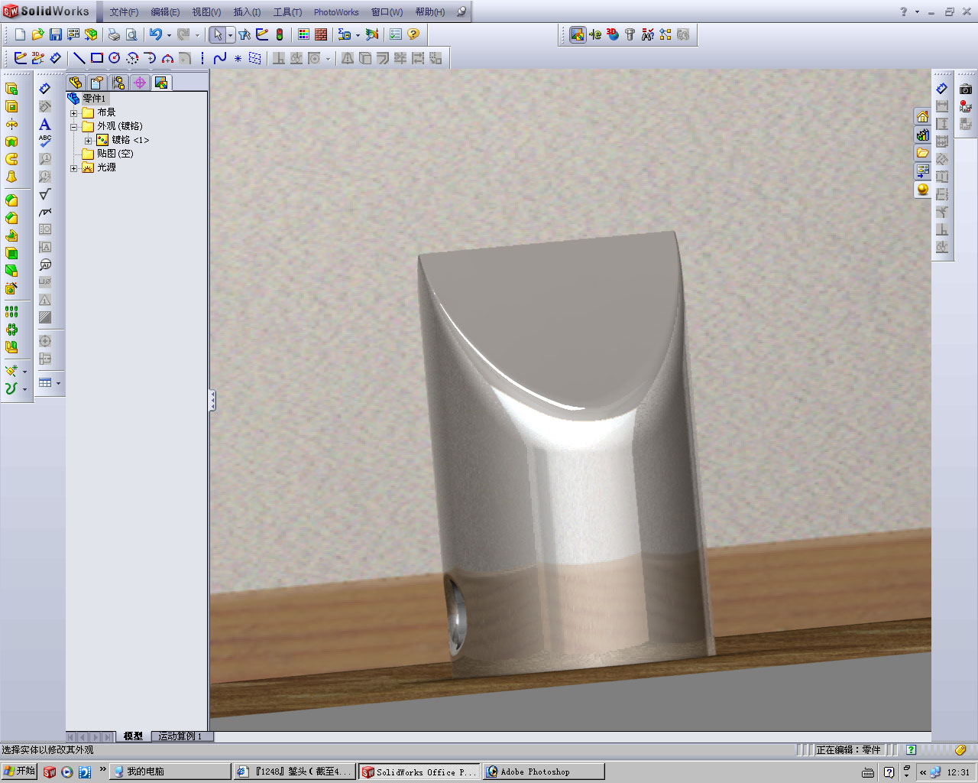Open the Undo history dropdown arrow
The image size is (978, 783).
[168, 35]
